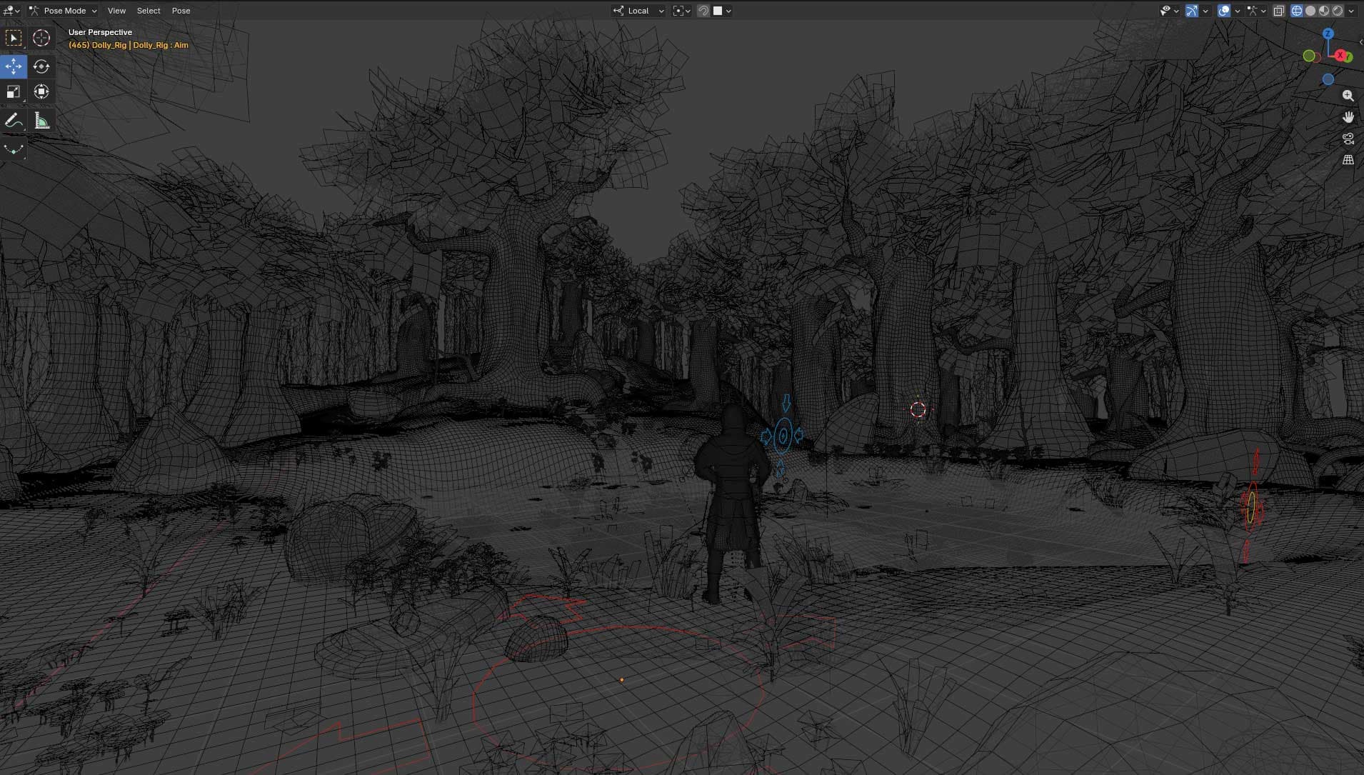
Task: Select the Measure tool
Action: point(41,120)
